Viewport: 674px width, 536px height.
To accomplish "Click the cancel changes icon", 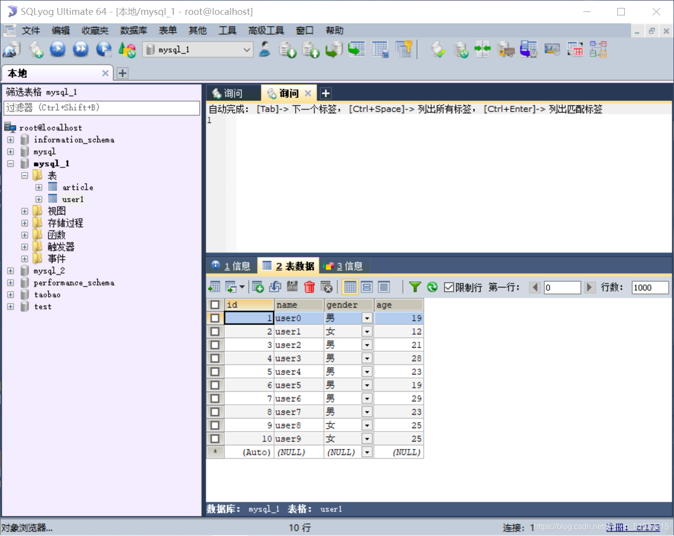I will (326, 287).
